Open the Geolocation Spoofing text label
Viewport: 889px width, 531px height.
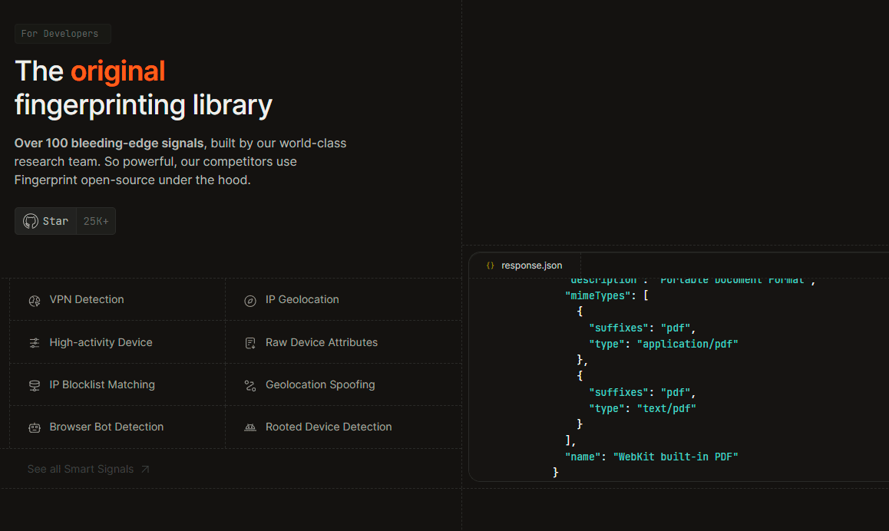[x=320, y=385]
